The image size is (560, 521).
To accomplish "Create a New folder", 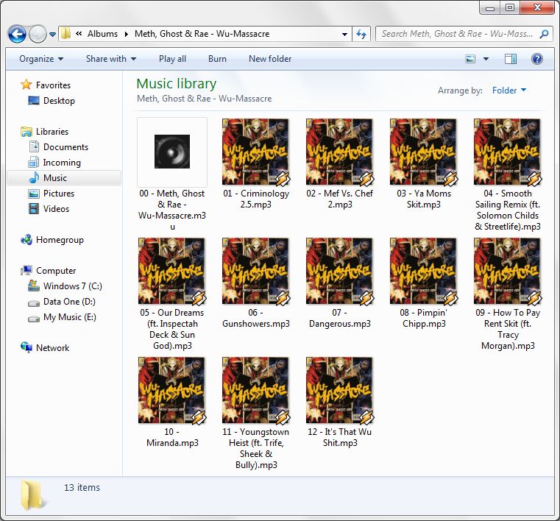I will [x=270, y=59].
